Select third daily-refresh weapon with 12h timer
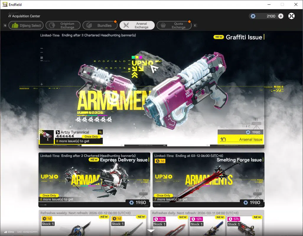The height and width of the screenshot is (236, 303). click(x=244, y=225)
